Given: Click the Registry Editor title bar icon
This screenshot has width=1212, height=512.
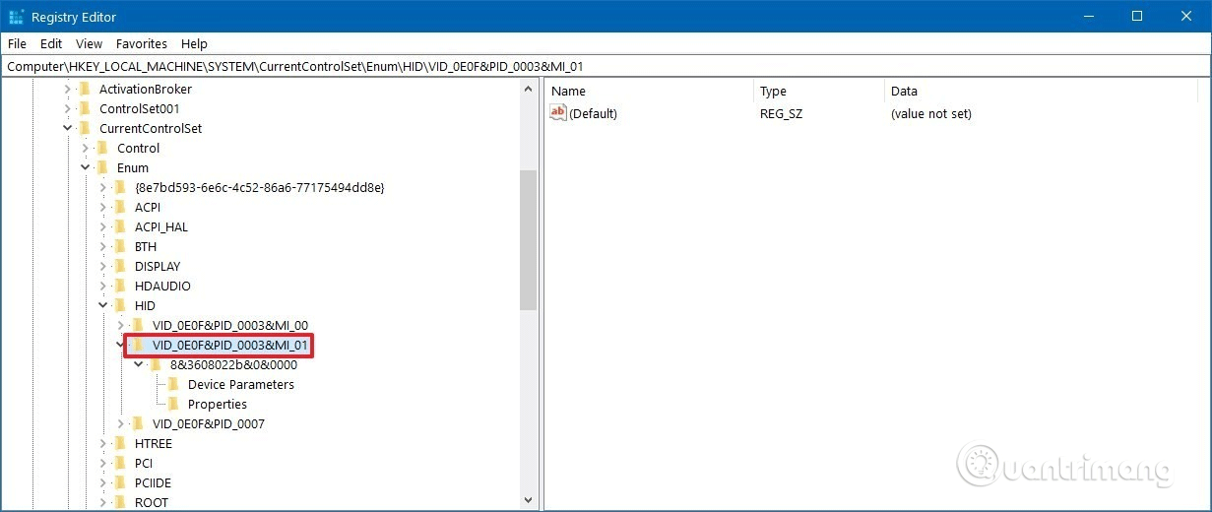Looking at the screenshot, I should (17, 17).
